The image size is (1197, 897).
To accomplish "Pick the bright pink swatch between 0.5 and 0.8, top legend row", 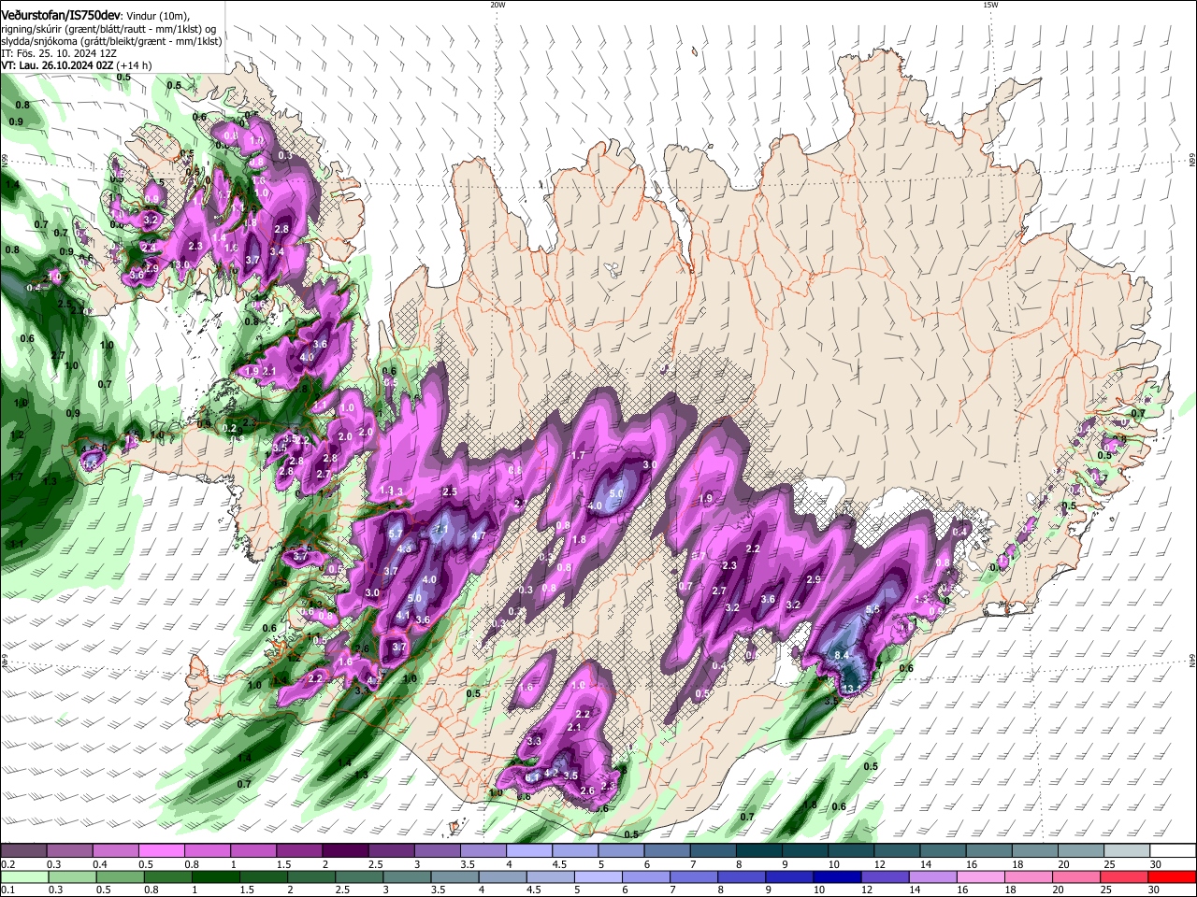I will (x=163, y=850).
